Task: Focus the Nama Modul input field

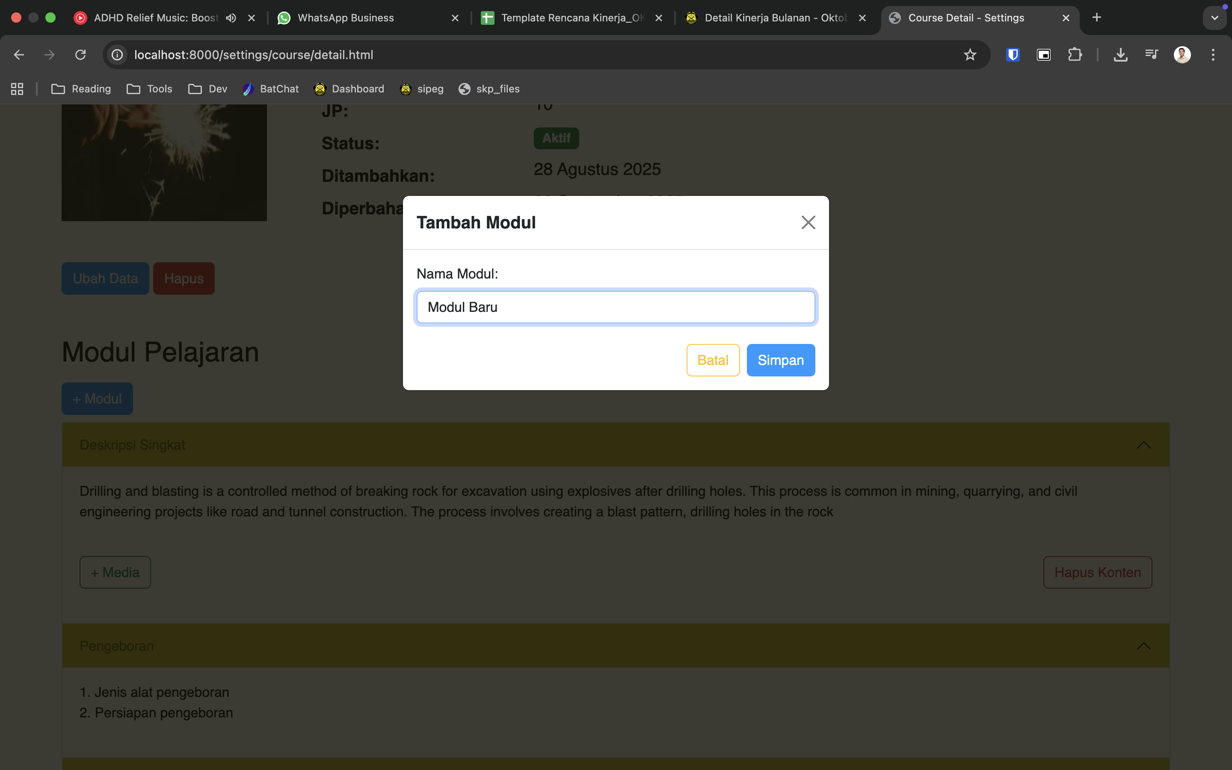Action: 616,307
